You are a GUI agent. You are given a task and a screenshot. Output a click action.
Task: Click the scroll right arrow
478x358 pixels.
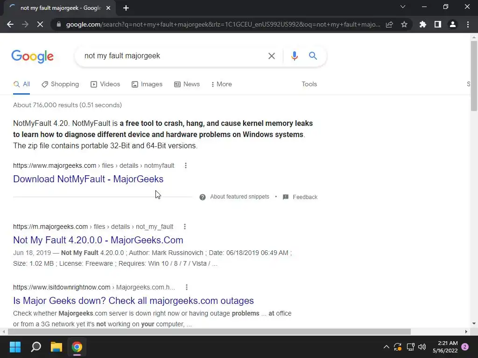coord(466,331)
